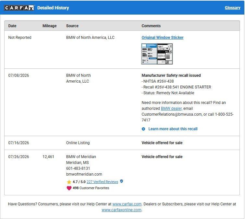This screenshot has height=219, width=245.
Task: Click the Source column header
Action: [72, 26]
